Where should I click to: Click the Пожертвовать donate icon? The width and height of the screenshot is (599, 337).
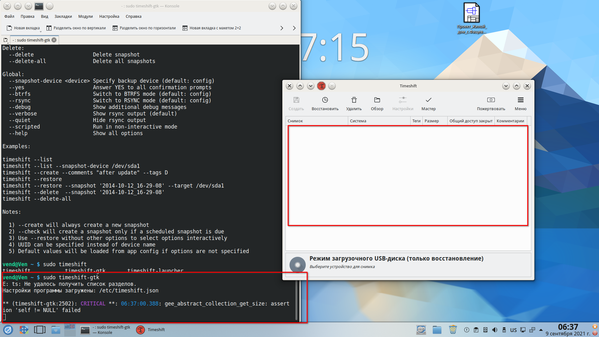(x=491, y=100)
